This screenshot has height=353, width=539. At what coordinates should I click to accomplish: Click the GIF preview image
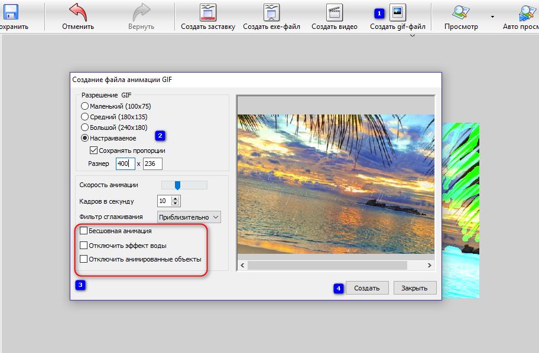point(336,184)
